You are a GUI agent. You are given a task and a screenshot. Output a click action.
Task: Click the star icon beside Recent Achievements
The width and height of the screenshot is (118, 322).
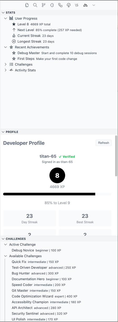point(11,47)
